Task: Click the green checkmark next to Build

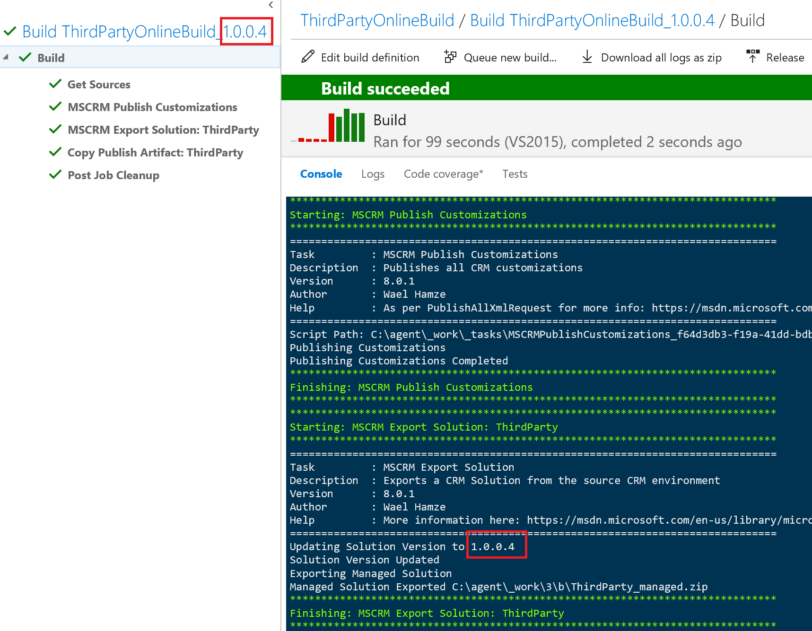Action: 25,57
